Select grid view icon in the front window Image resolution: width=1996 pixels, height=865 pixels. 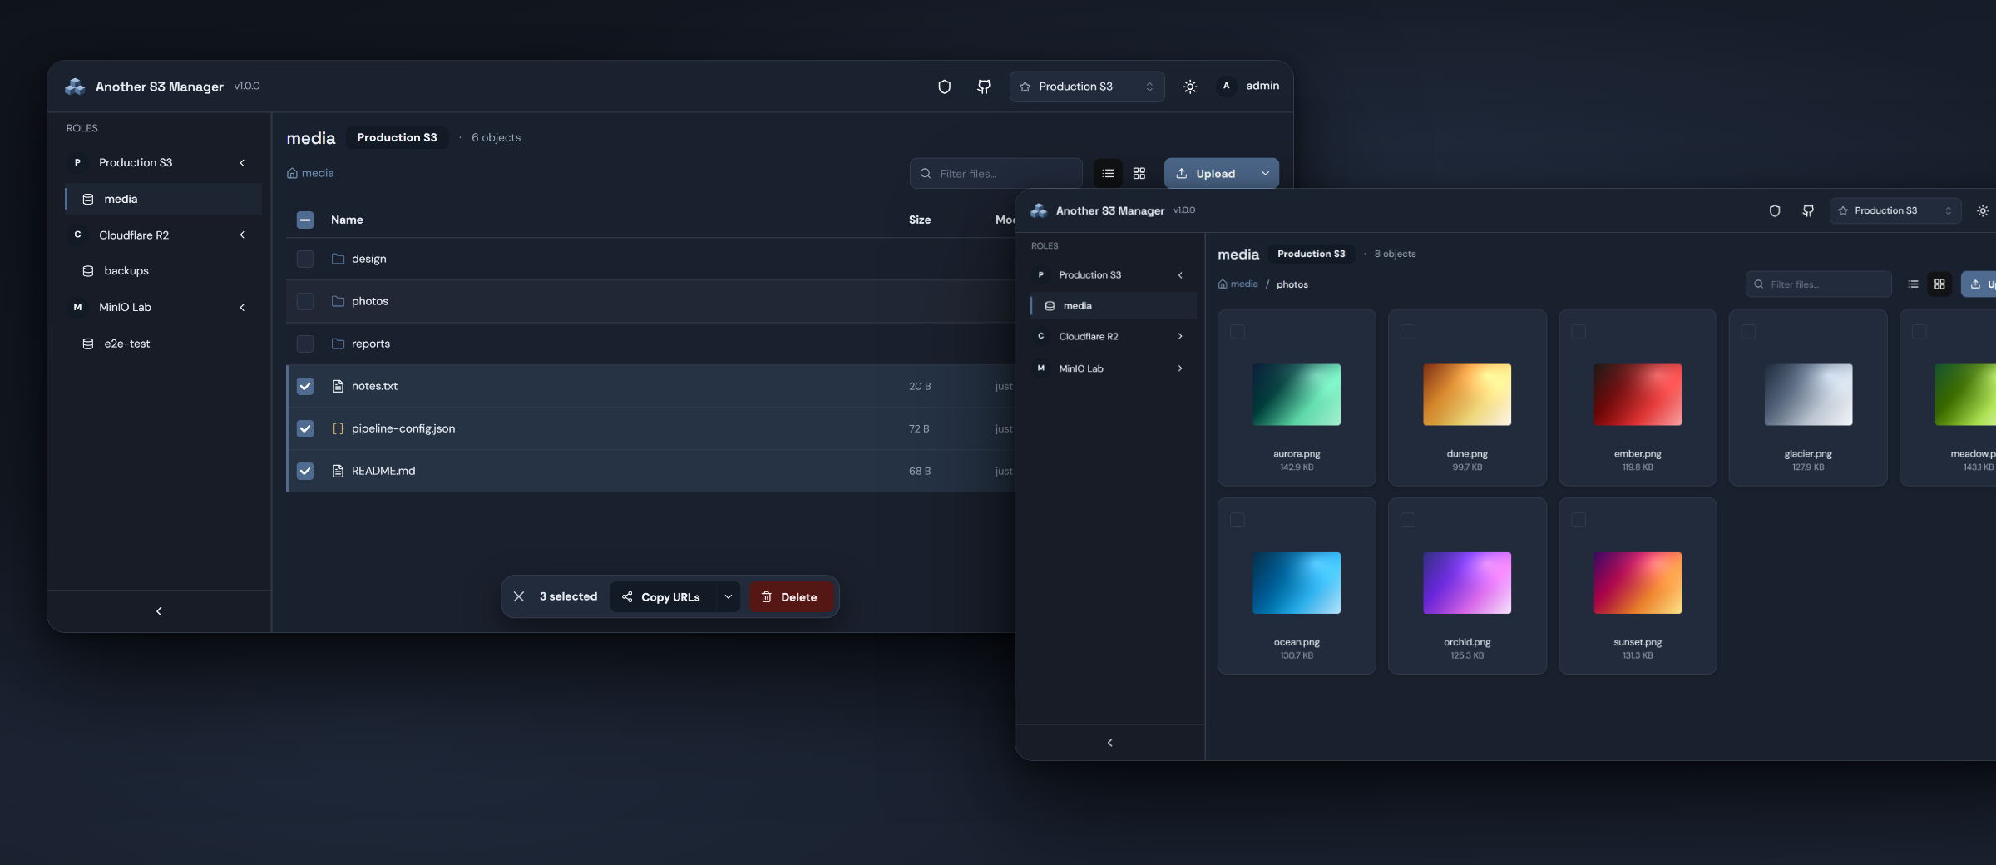pos(1939,284)
